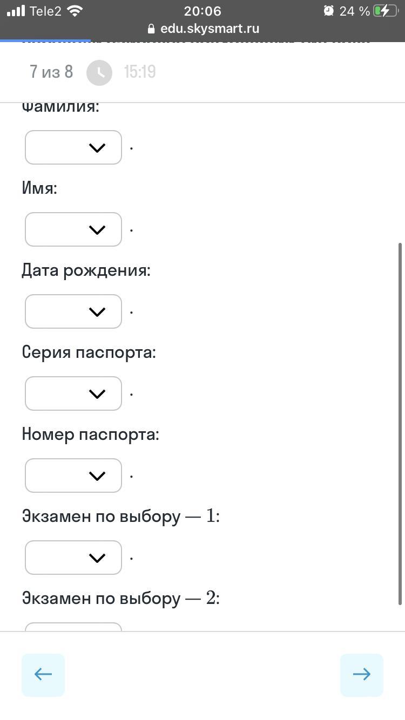Screen dimensions: 405x720
Task: Click the page scrollbar on the right
Action: click(x=401, y=424)
